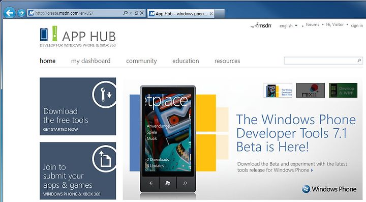The image size is (366, 202).
Task: Click the phone image search button
Action: (x=185, y=183)
